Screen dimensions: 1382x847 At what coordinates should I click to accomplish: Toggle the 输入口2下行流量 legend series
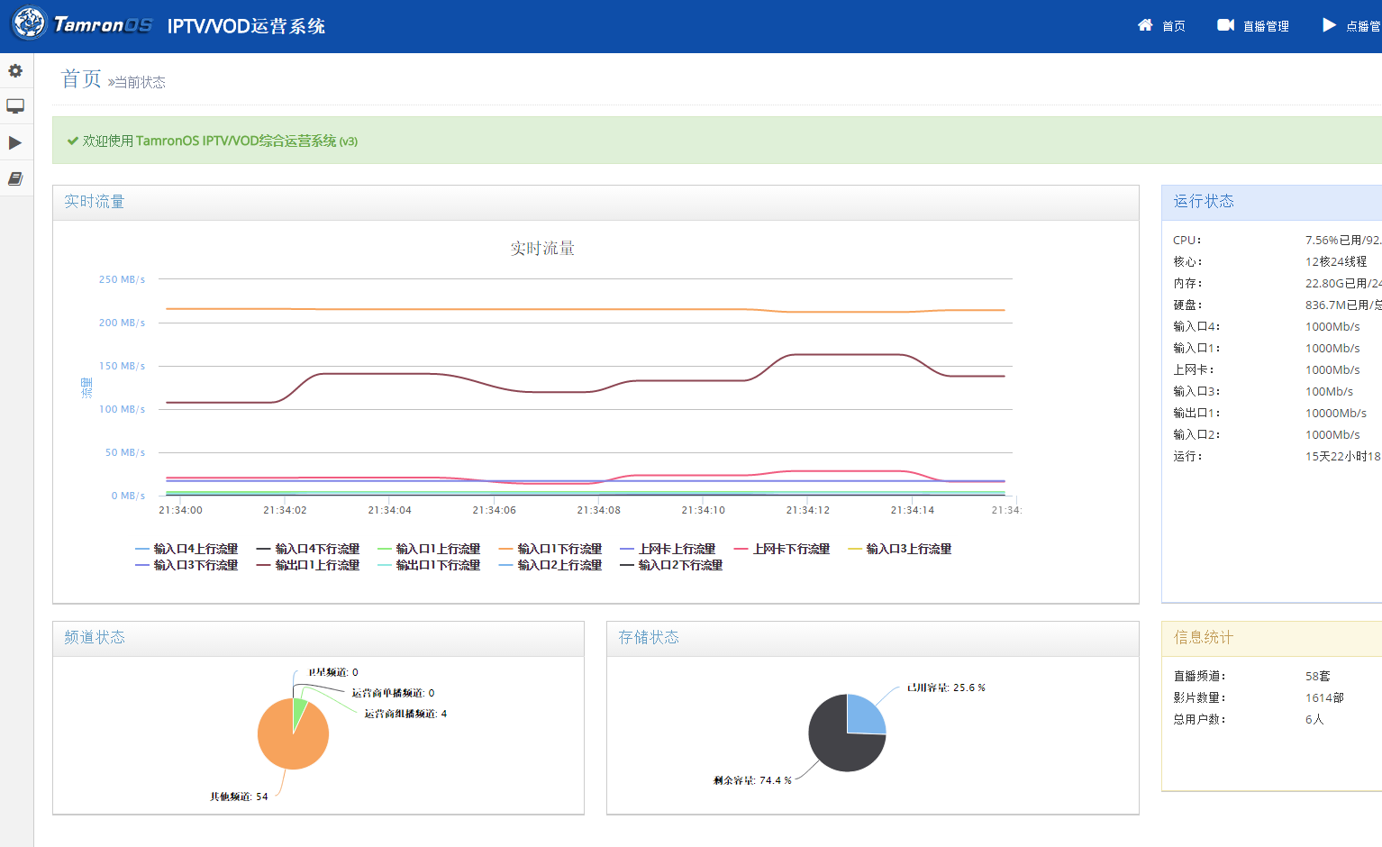click(x=671, y=565)
